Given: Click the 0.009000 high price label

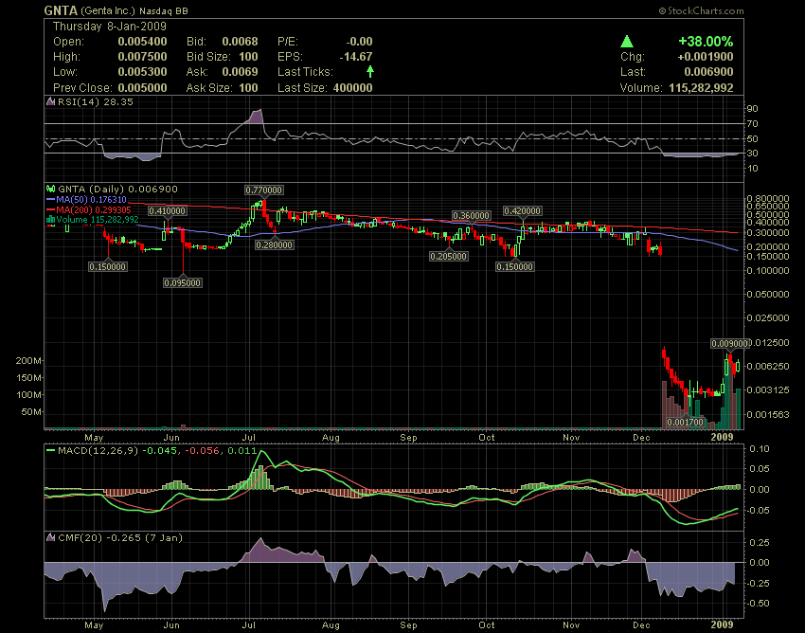Looking at the screenshot, I should (729, 343).
